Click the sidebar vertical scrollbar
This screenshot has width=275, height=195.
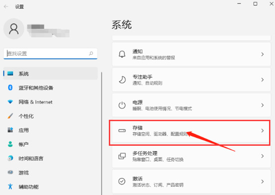pyautogui.click(x=101, y=133)
